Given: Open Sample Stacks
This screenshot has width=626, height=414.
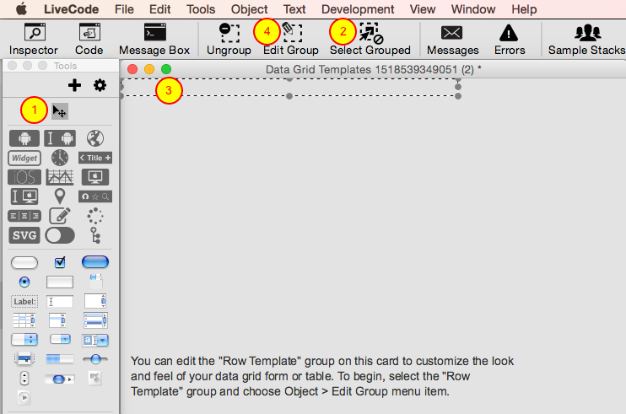Looking at the screenshot, I should pyautogui.click(x=587, y=39).
